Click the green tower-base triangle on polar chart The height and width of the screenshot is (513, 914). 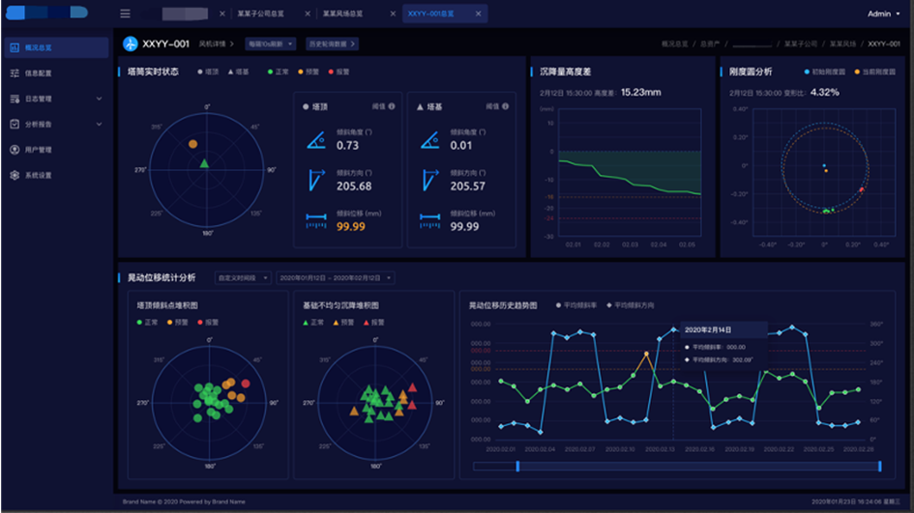point(204,163)
